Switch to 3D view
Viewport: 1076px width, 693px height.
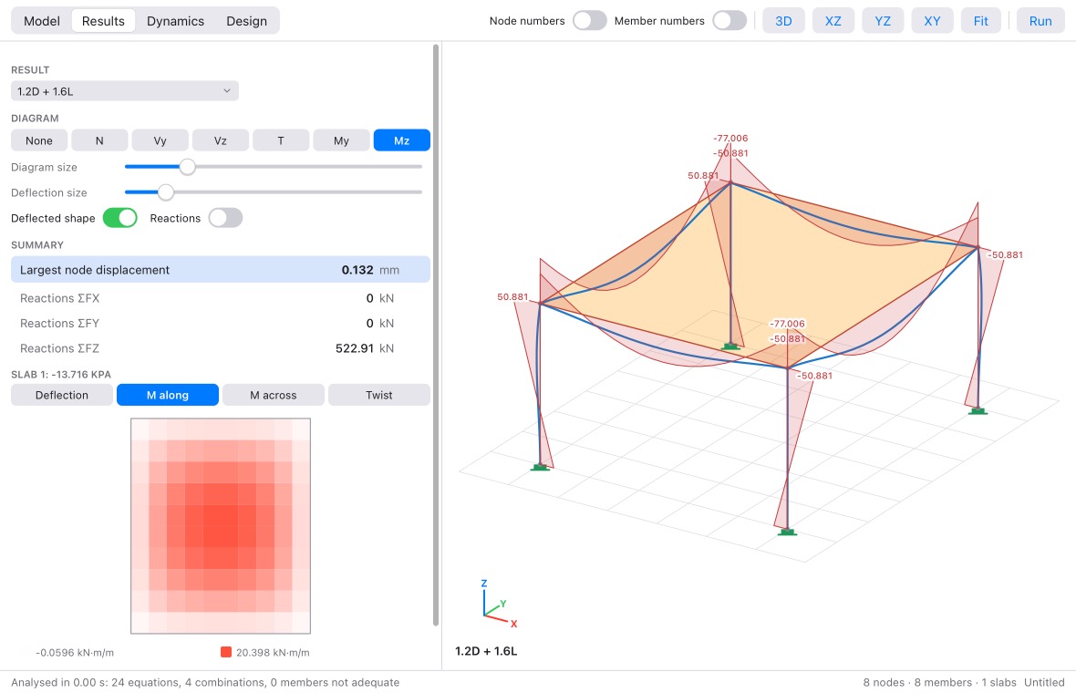click(783, 21)
